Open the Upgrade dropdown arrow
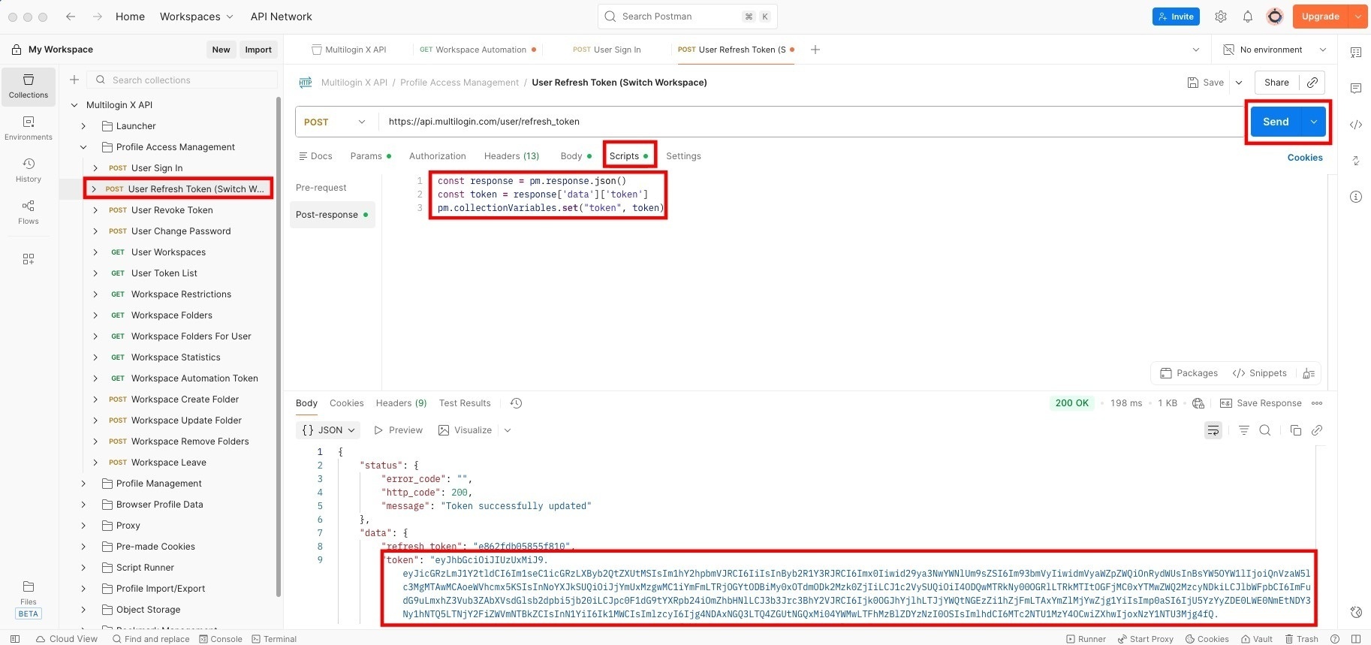1371x645 pixels. click(1358, 17)
